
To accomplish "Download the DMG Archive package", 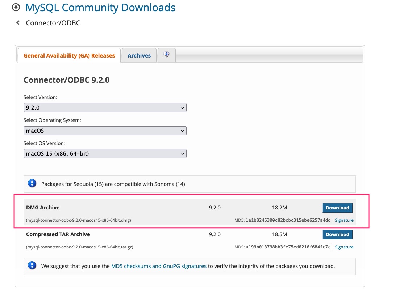I will coord(337,208).
